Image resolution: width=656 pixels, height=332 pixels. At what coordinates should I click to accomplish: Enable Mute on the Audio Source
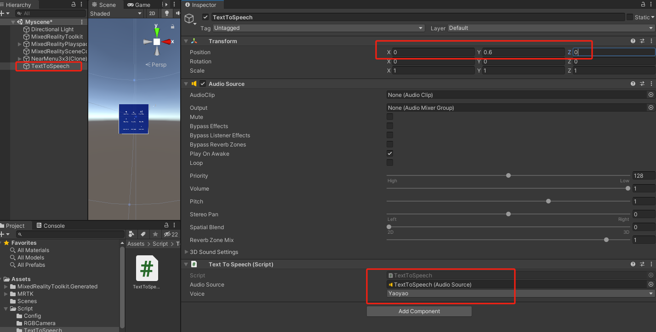[x=389, y=117]
